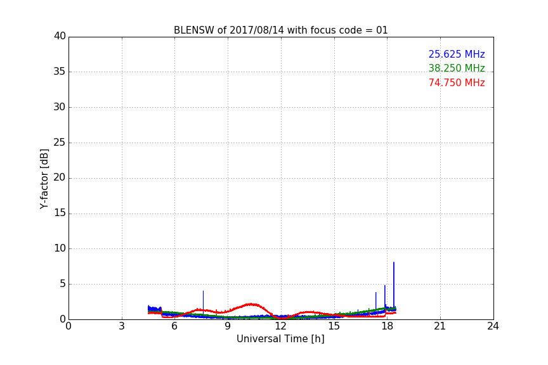Click y-axis tick label '35'

tap(60, 72)
